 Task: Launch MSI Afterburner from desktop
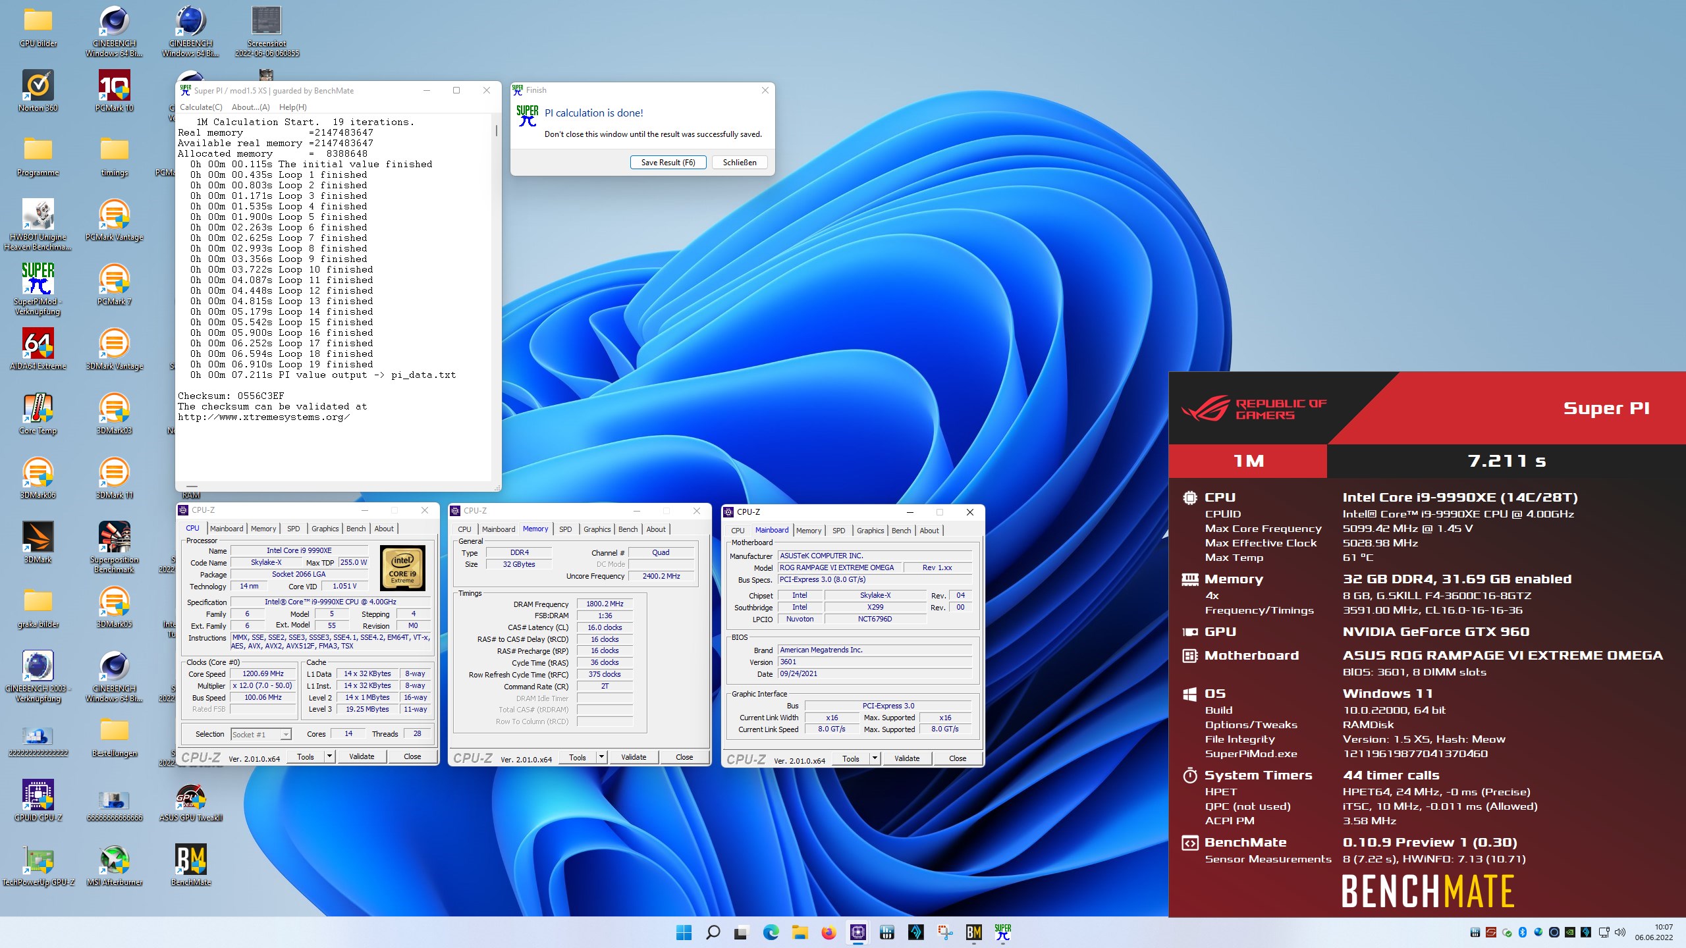coord(115,864)
